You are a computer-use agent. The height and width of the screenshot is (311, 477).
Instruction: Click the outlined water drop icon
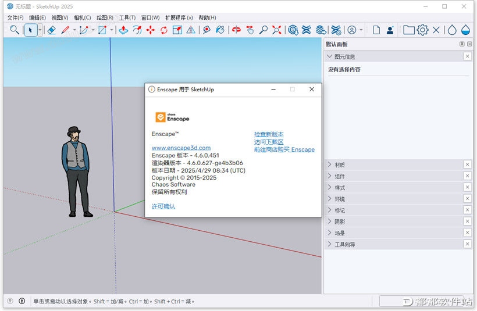(452, 30)
